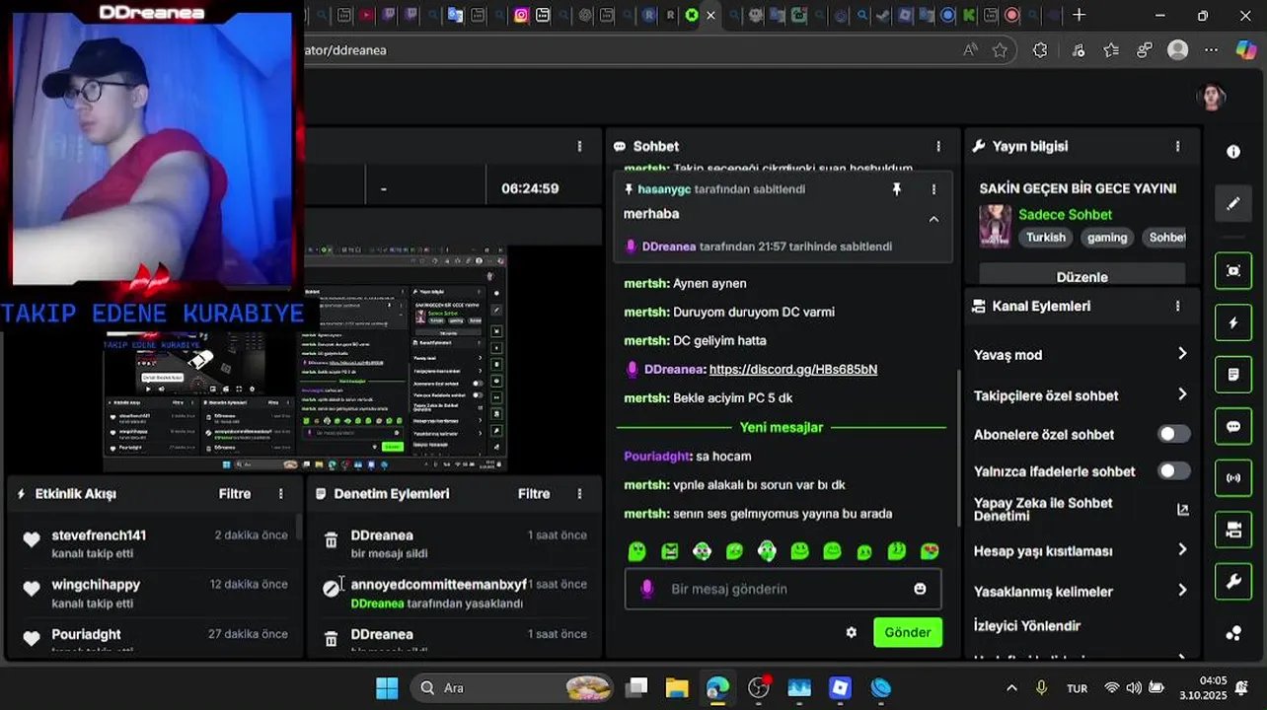This screenshot has height=710, width=1267.
Task: Select the Turkish tag
Action: pos(1046,238)
